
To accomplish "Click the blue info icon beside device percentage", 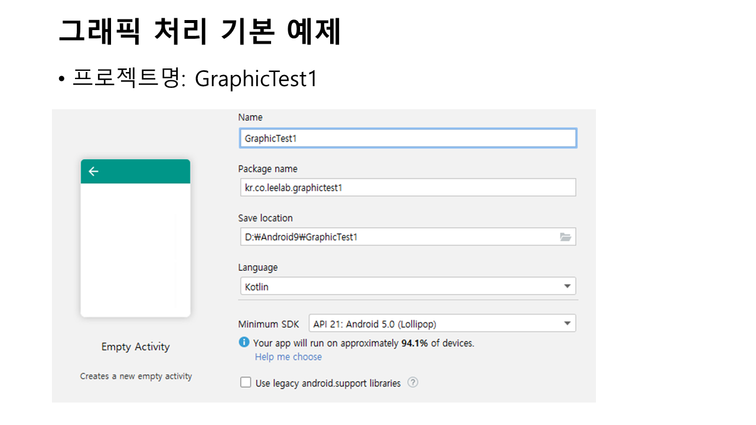I will pos(244,342).
